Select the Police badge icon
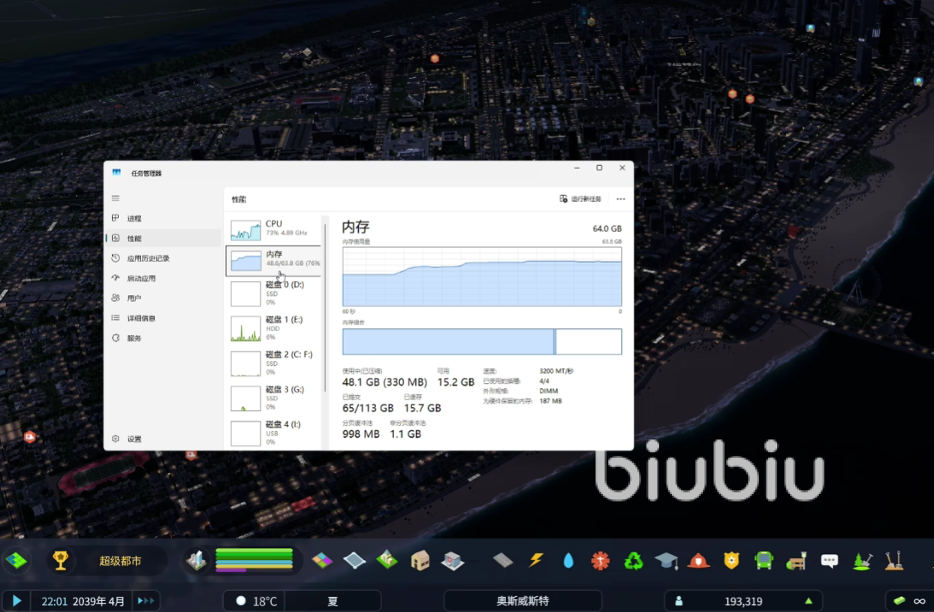The height and width of the screenshot is (612, 934). coord(731,560)
